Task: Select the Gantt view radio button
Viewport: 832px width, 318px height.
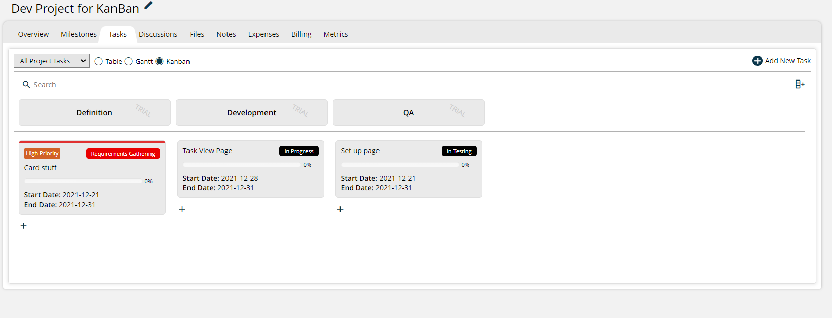Action: [129, 61]
